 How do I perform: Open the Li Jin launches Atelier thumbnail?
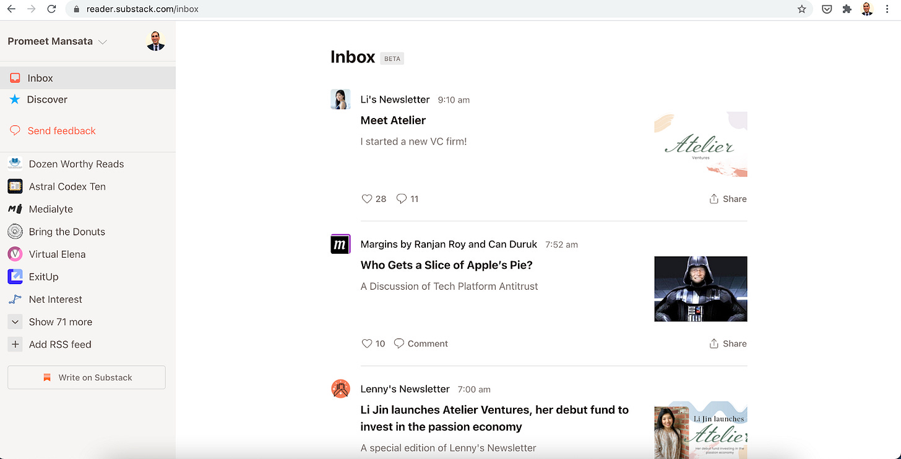(x=701, y=430)
